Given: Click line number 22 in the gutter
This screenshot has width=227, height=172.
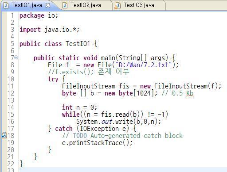Looking at the screenshot, I should click(11, 164).
